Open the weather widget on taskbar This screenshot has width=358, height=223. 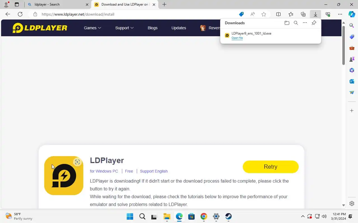19,216
